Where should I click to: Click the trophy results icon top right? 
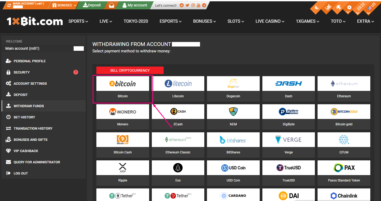pos(339,7)
